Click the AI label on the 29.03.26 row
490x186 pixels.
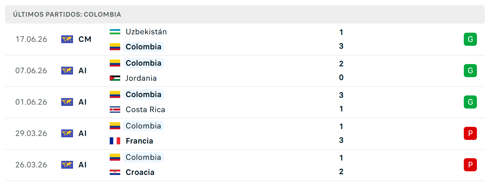(x=83, y=133)
